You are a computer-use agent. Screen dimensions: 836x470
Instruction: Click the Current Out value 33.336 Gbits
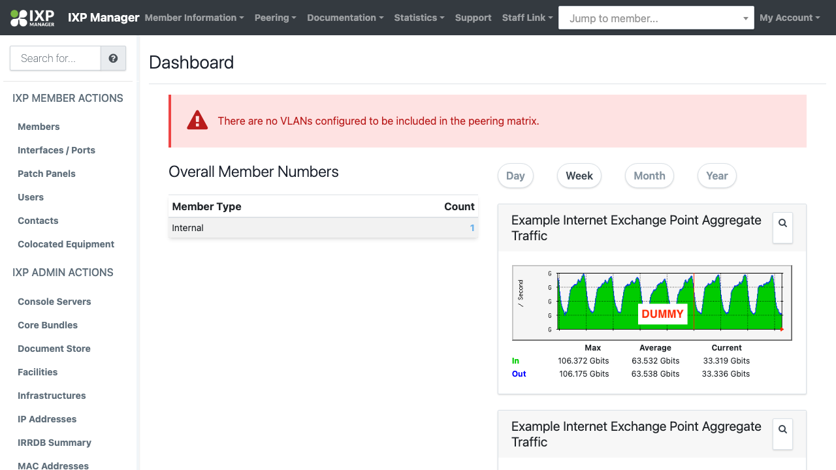point(726,374)
